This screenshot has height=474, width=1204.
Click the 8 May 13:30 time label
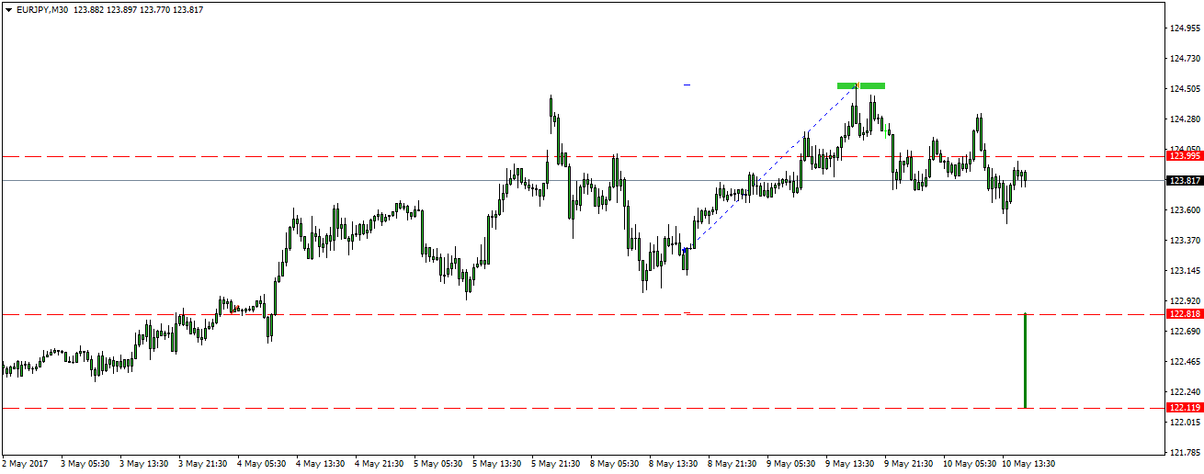pyautogui.click(x=674, y=464)
